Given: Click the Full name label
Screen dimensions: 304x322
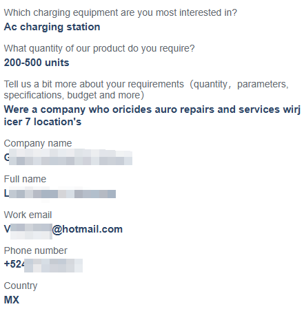Looking at the screenshot, I should 25,179.
